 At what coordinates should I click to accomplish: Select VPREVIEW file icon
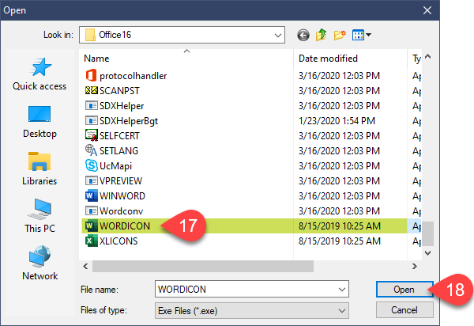pos(91,180)
